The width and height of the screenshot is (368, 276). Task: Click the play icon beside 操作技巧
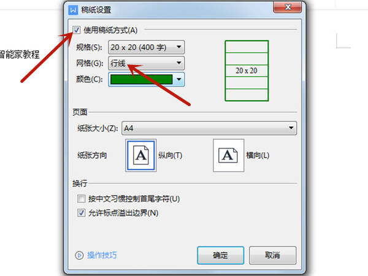(79, 255)
